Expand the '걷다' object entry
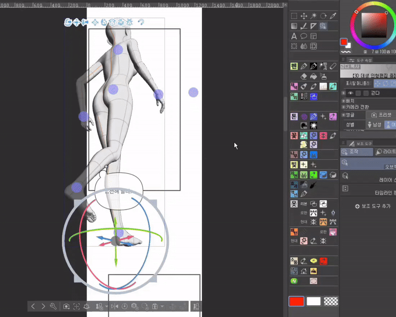The height and width of the screenshot is (317, 396). pyautogui.click(x=344, y=93)
